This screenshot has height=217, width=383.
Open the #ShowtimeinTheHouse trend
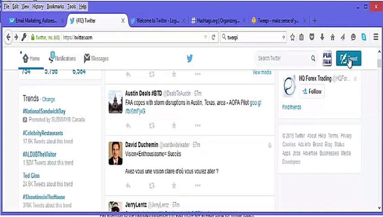click(x=44, y=197)
